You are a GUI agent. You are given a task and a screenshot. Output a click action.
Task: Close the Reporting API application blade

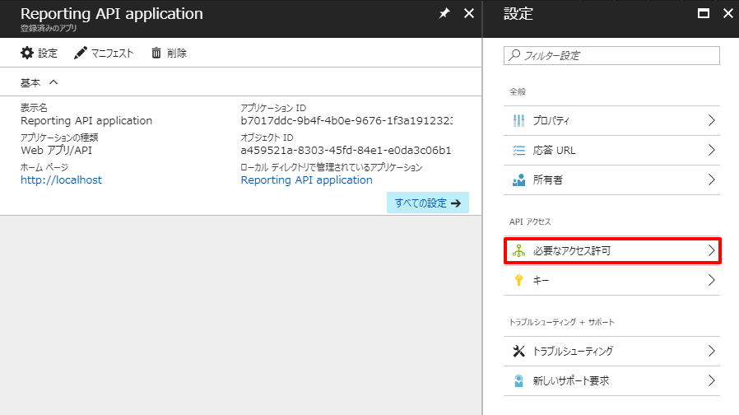coord(469,14)
